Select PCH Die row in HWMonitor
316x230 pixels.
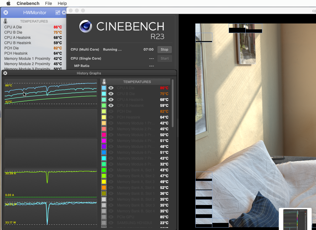(33, 48)
